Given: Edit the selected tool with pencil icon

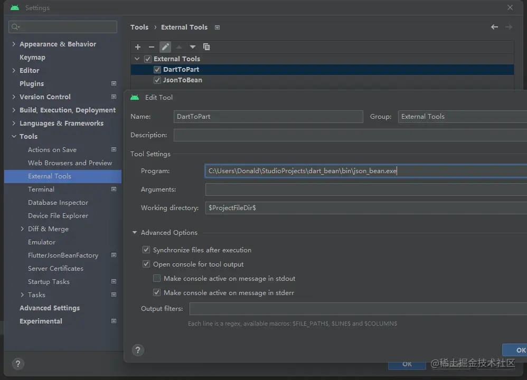Looking at the screenshot, I should tap(165, 47).
